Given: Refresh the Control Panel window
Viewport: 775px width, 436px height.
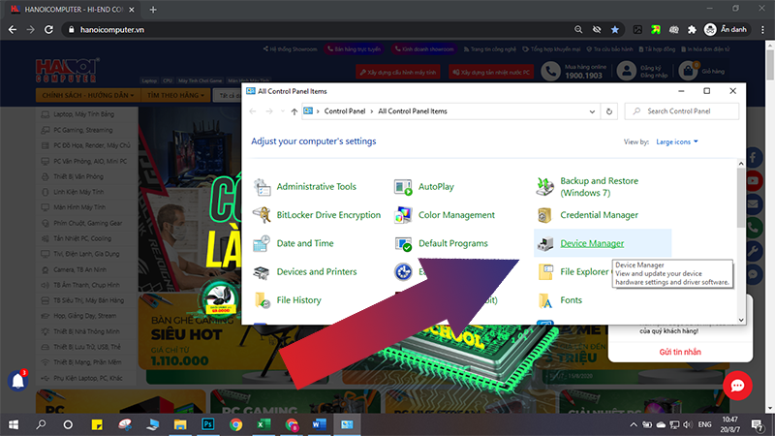Looking at the screenshot, I should (609, 111).
